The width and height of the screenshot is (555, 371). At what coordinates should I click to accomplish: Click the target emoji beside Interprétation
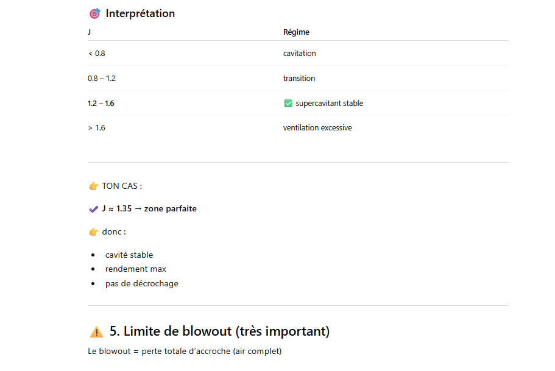[94, 13]
